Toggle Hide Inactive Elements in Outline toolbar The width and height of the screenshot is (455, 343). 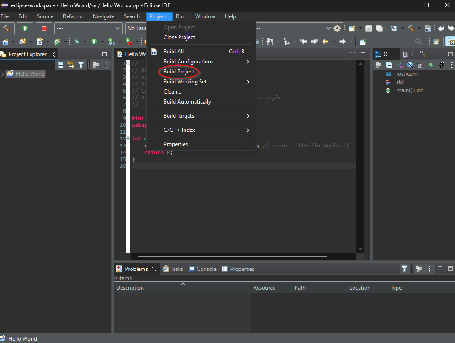pos(441,65)
